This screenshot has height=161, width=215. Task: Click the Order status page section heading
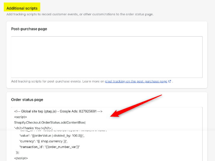coord(27,100)
